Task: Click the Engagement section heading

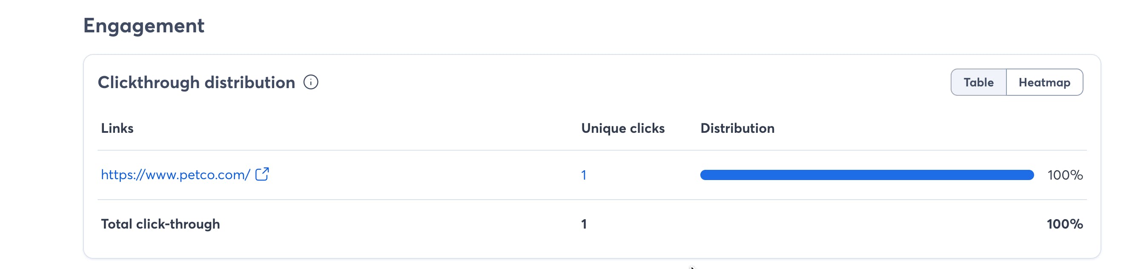Action: click(x=143, y=26)
